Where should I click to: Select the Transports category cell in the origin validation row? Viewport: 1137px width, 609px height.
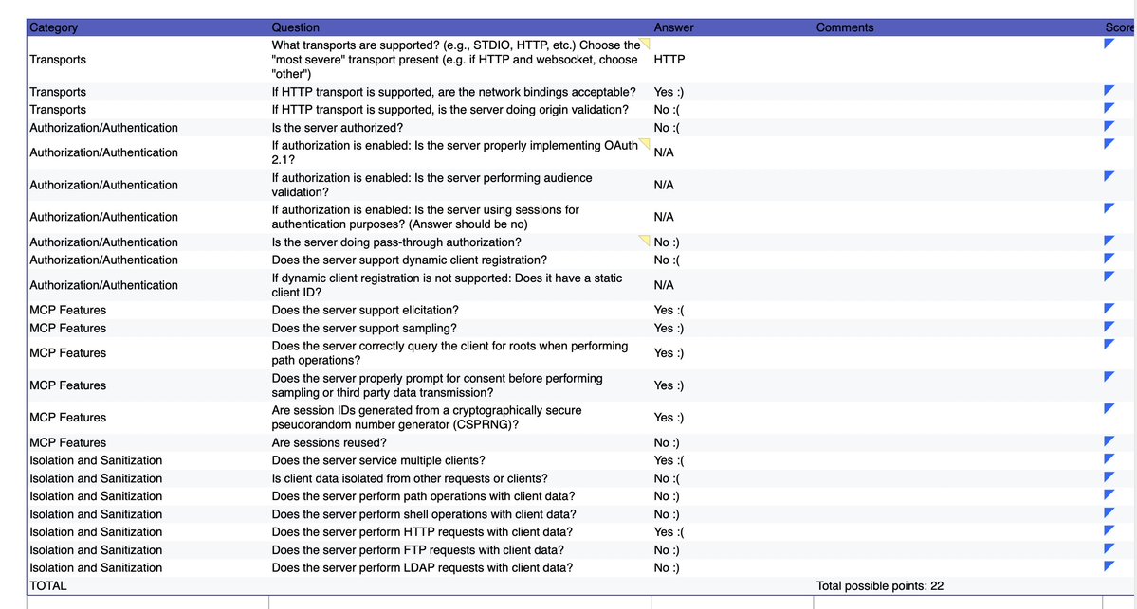[x=57, y=109]
